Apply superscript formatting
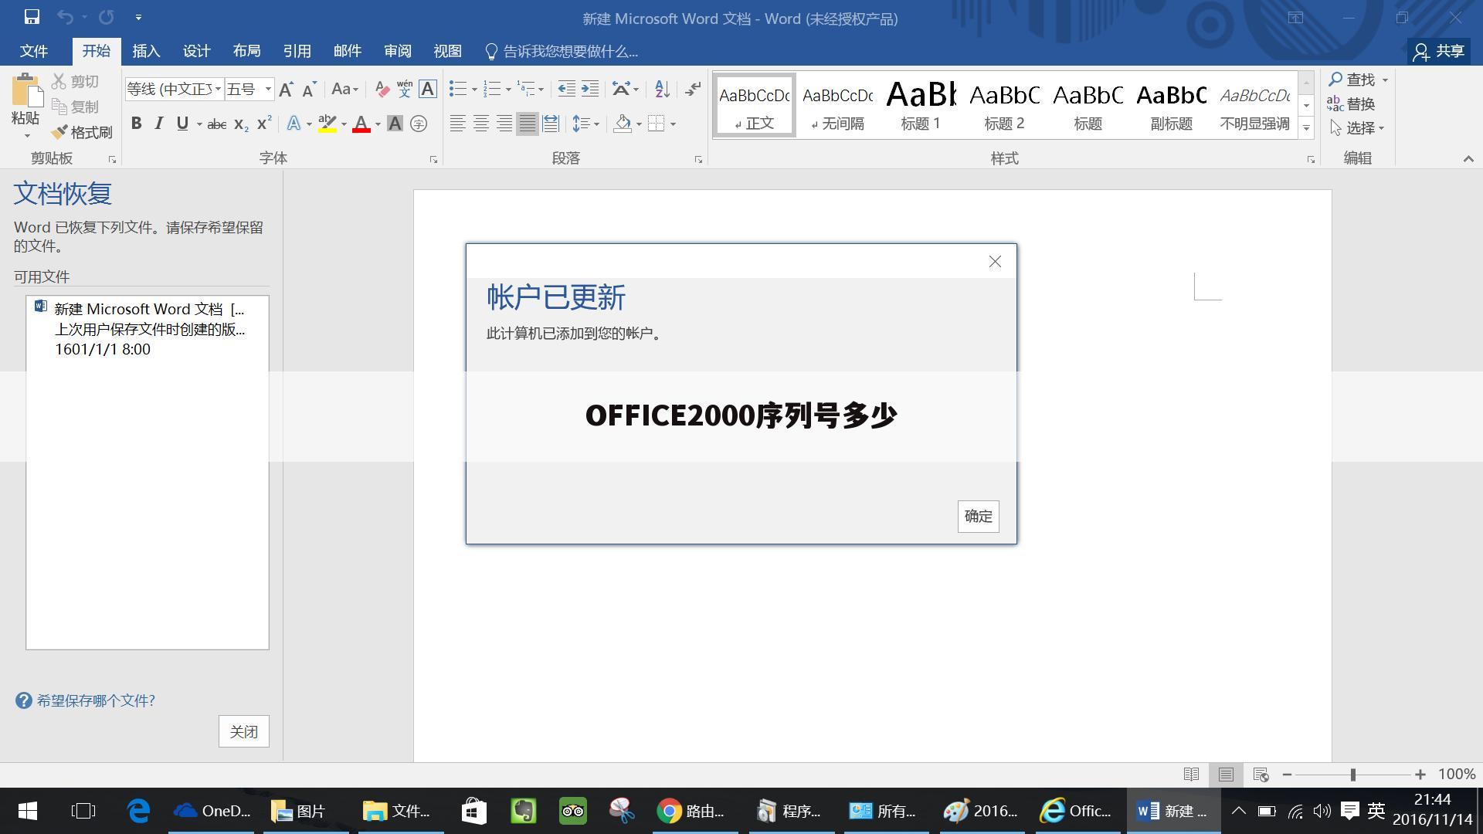1483x834 pixels. coord(264,124)
